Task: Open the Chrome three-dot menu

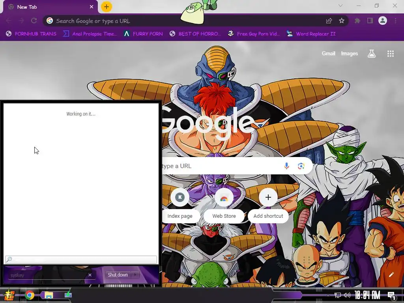Action: click(395, 21)
